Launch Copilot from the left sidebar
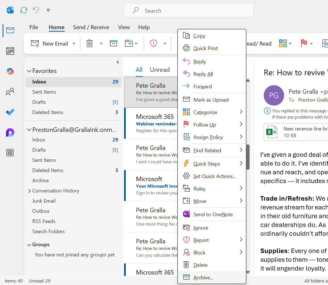Viewport: 328px width, 285px height. (x=10, y=71)
